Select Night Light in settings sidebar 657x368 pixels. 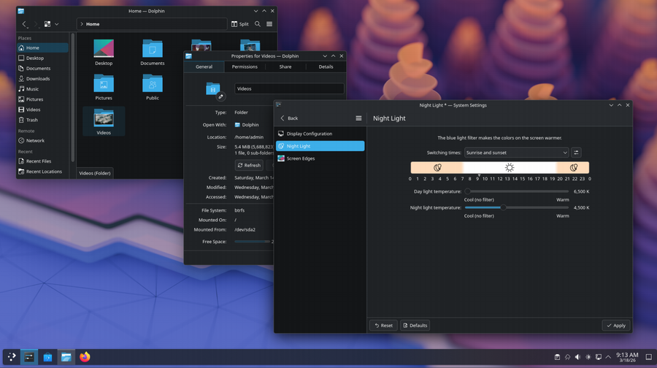(320, 146)
